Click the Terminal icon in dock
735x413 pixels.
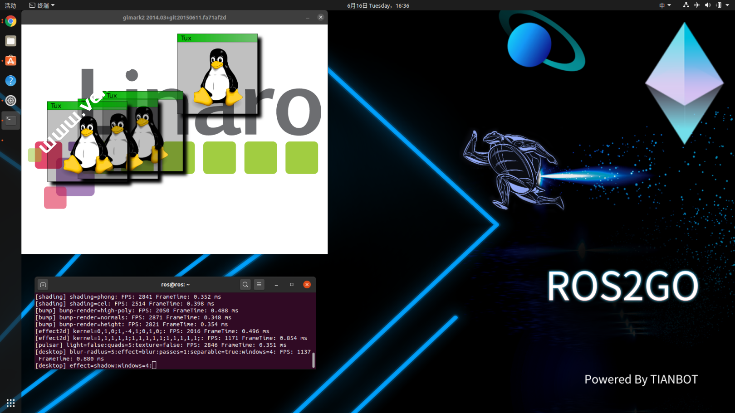pyautogui.click(x=11, y=120)
